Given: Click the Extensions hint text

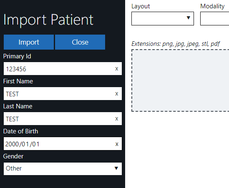Looking at the screenshot, I should click(x=176, y=44).
